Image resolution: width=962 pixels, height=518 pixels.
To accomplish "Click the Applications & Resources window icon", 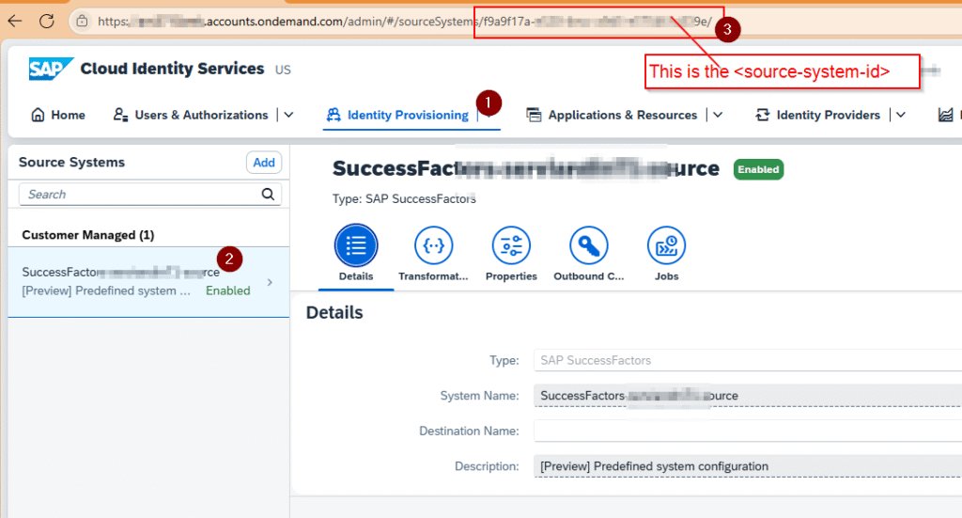I will [x=534, y=115].
